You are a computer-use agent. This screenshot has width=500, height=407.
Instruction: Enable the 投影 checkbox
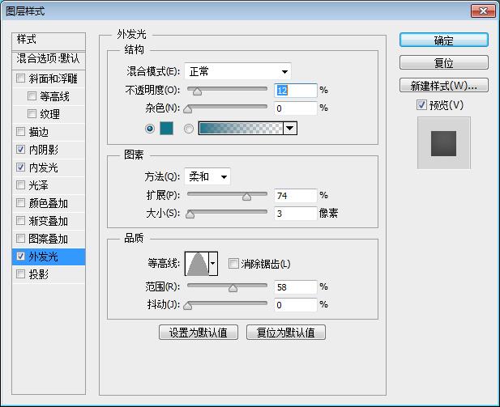20,273
